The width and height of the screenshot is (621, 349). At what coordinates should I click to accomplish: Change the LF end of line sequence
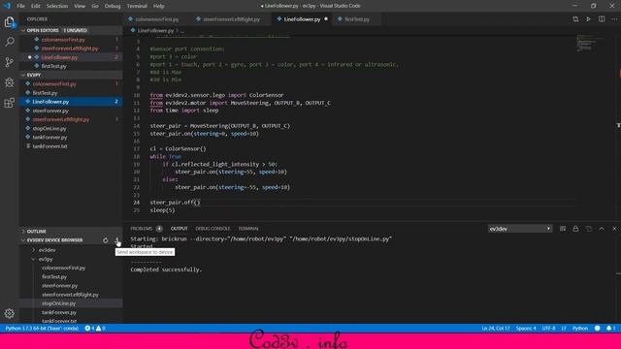click(x=563, y=329)
